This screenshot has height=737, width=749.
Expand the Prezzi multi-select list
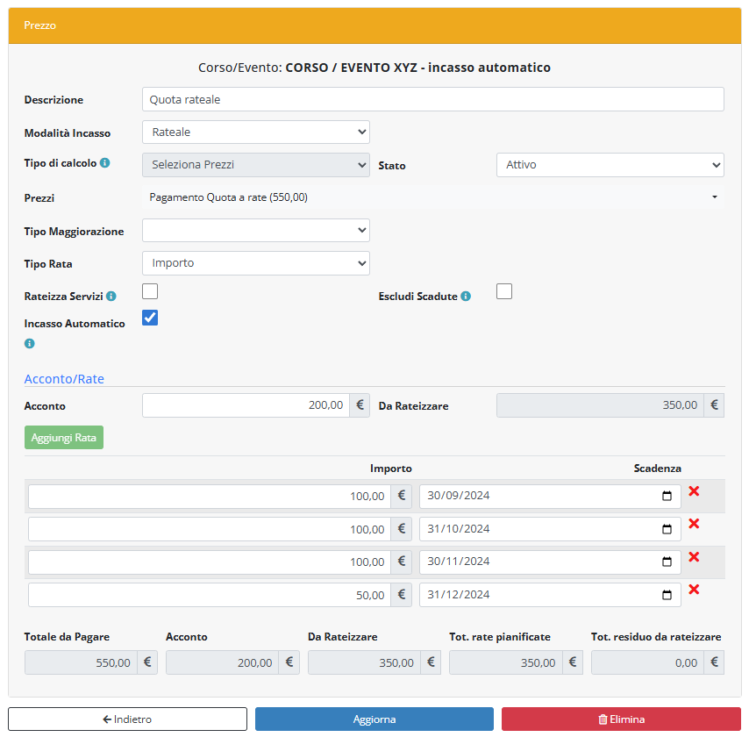pyautogui.click(x=433, y=197)
